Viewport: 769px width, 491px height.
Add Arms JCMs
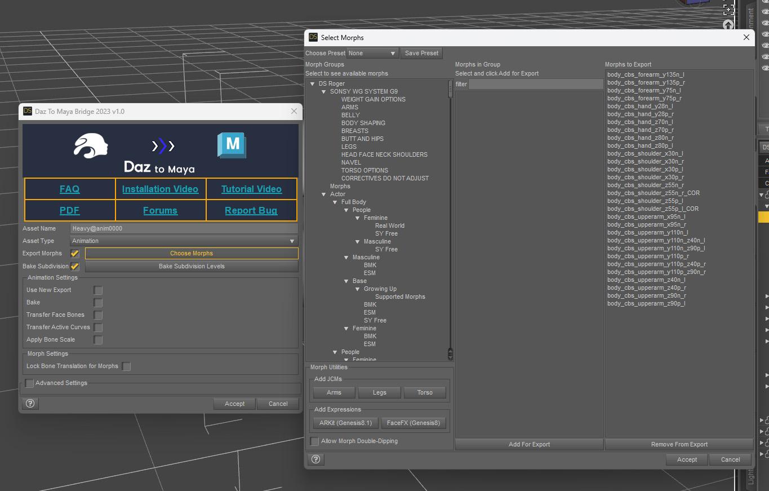pos(334,392)
